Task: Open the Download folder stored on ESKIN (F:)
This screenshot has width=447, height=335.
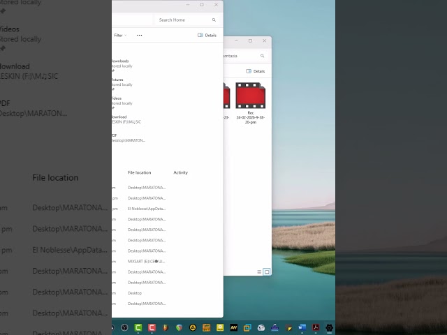Action: coord(126,119)
